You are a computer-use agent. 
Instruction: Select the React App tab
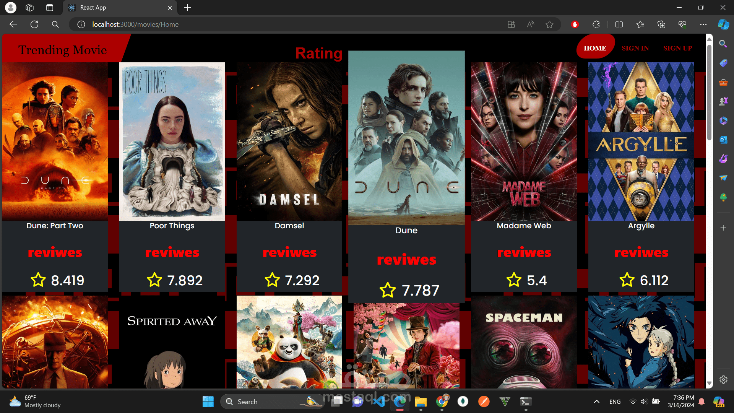[x=120, y=8]
